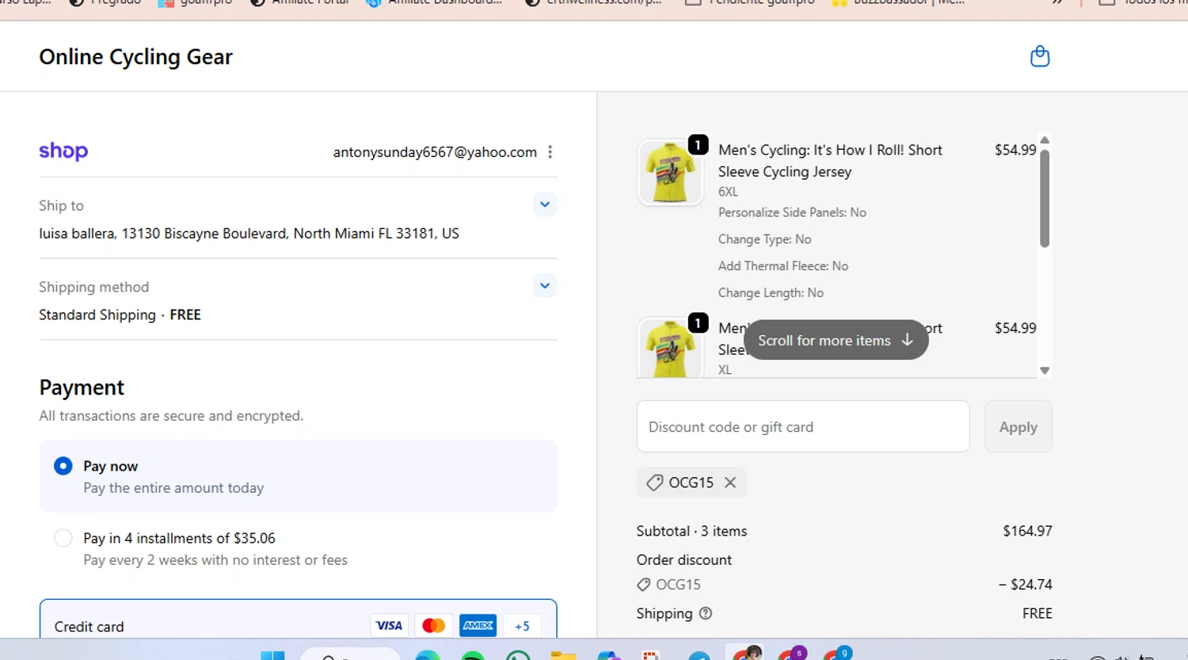This screenshot has width=1188, height=660.
Task: Focus the Discount code or gift card field
Action: point(803,426)
